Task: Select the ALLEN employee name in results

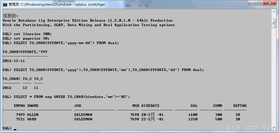Action: 33,114
